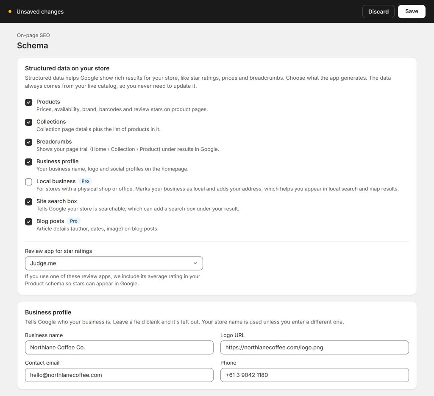
Task: Uncheck the Blog posts checkbox
Action: 28,222
